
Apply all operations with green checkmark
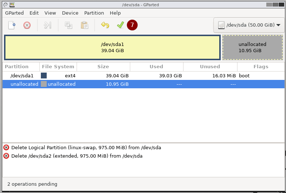coord(120,25)
